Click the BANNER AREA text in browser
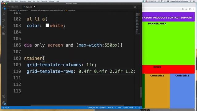The height and width of the screenshot is (111, 197). [x=157, y=24]
